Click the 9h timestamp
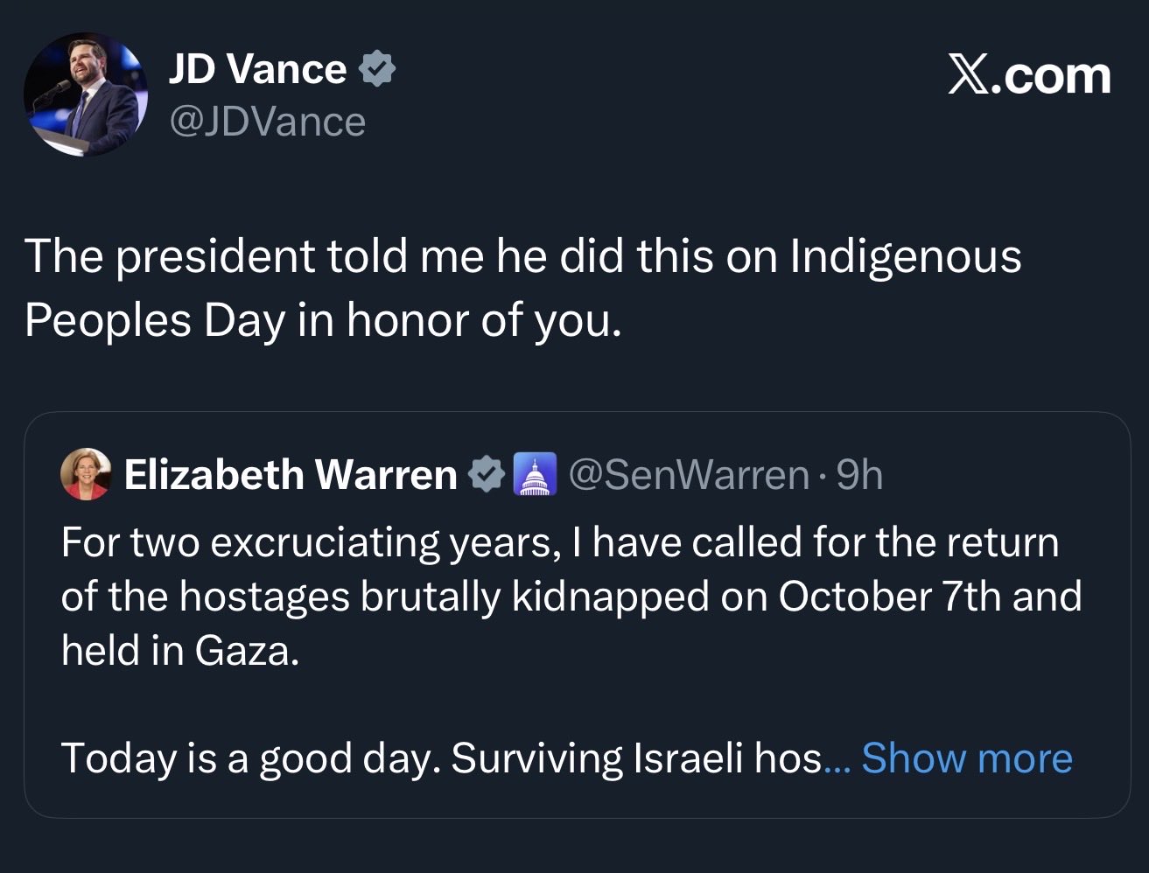The width and height of the screenshot is (1149, 873). tap(859, 474)
